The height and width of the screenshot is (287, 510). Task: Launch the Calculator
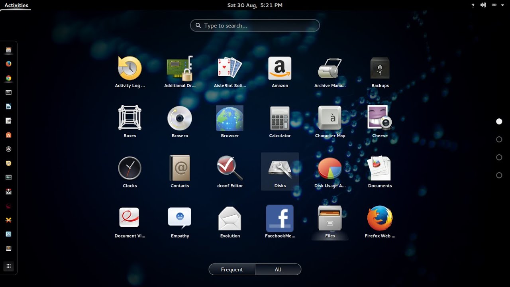280,122
